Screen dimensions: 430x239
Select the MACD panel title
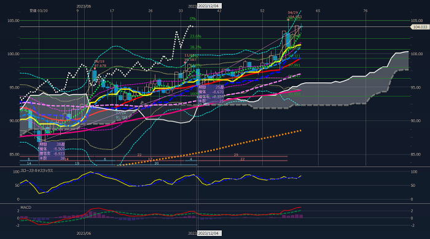26,208
